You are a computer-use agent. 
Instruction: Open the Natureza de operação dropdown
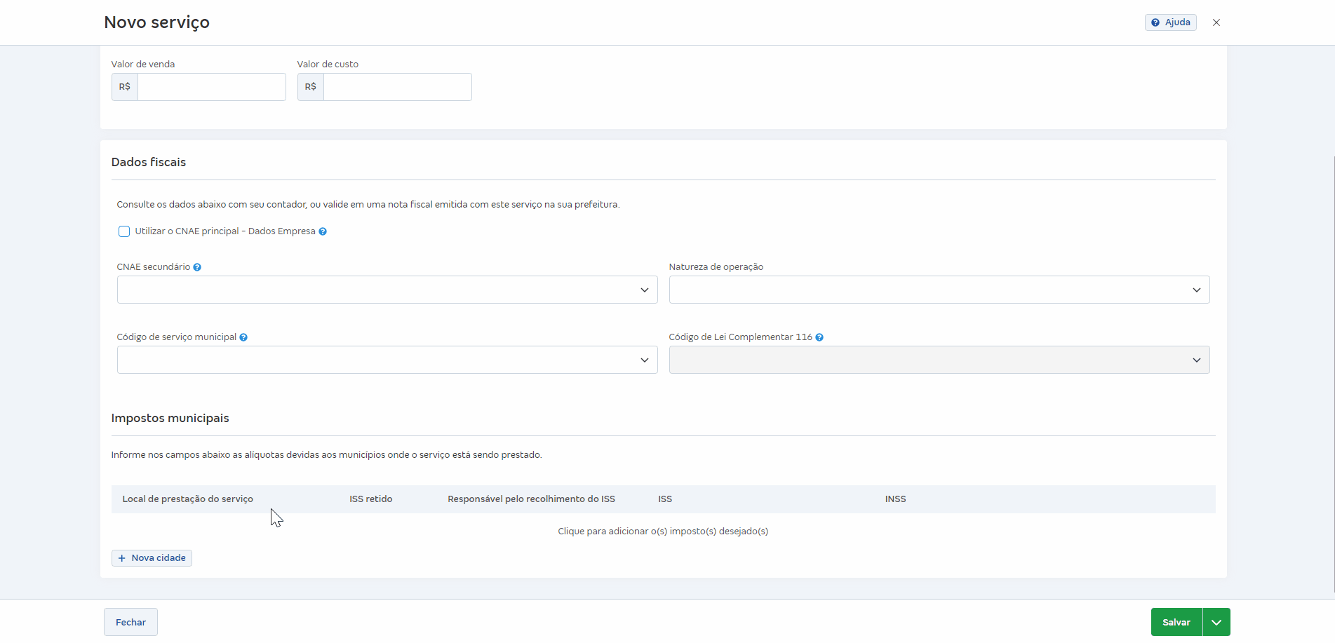pos(939,290)
